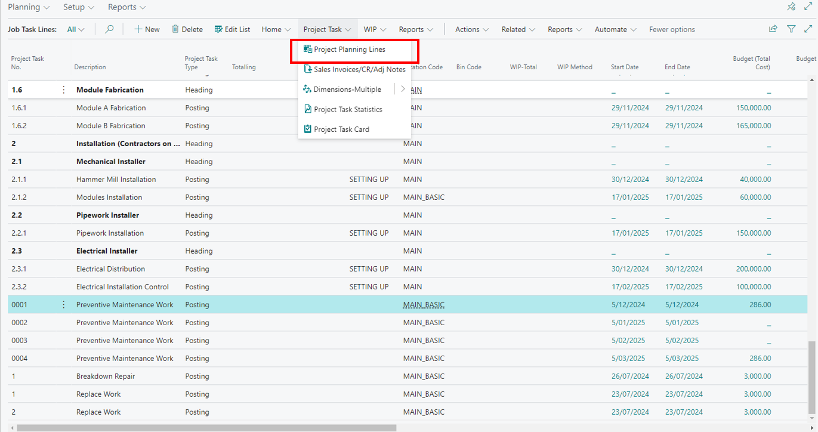Open Reports dropdown next to Related
Screen dimensions: 818x432
pos(565,29)
